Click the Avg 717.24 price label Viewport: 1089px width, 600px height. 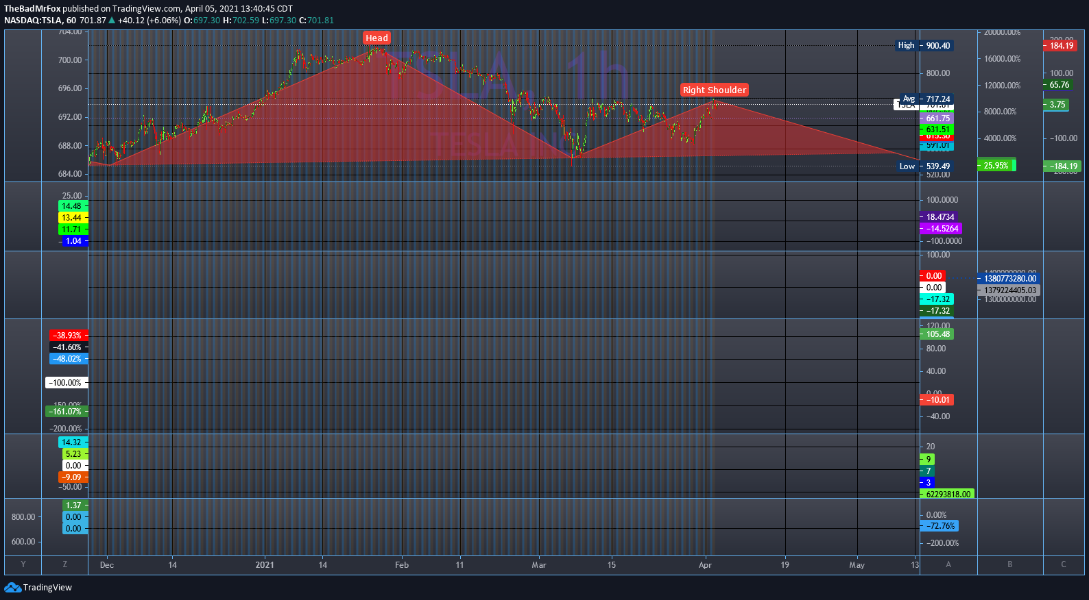click(926, 99)
